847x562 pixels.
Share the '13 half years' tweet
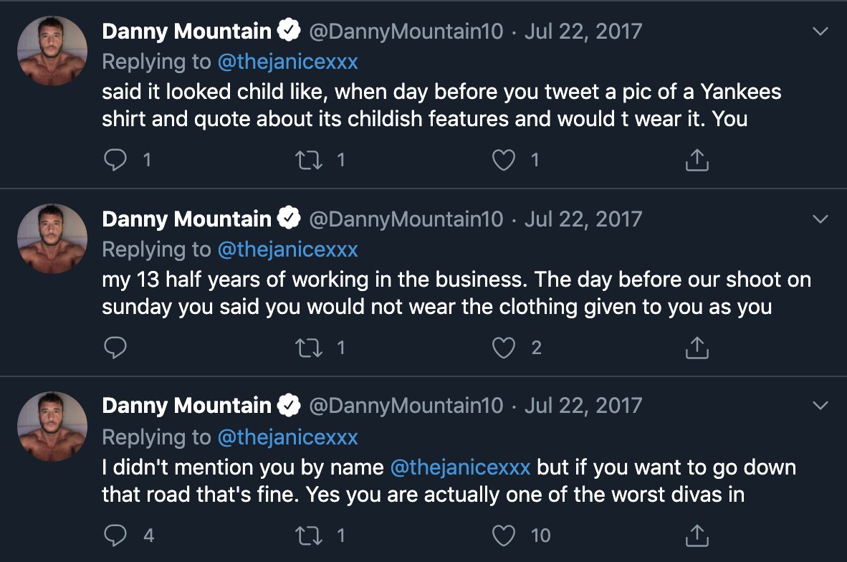(x=697, y=348)
